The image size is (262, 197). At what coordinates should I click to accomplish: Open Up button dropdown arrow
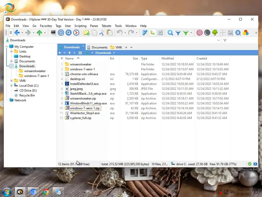45,33
